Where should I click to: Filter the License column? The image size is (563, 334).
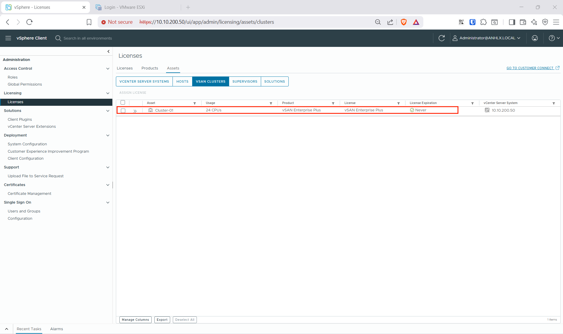398,103
